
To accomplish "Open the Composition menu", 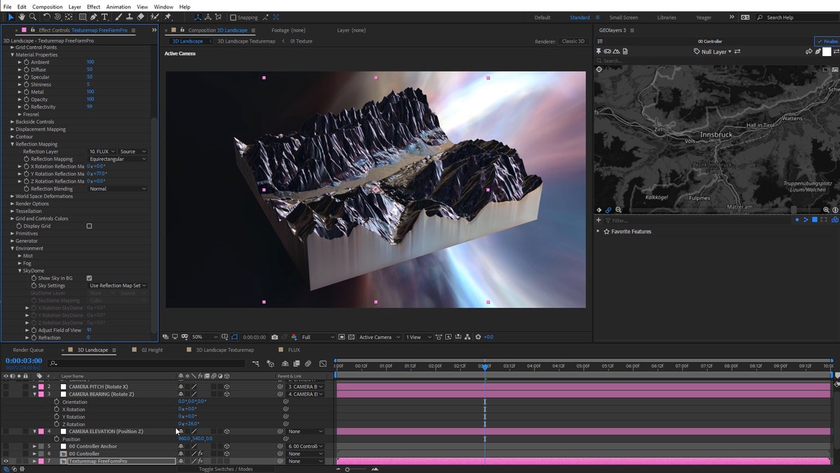I will point(47,6).
